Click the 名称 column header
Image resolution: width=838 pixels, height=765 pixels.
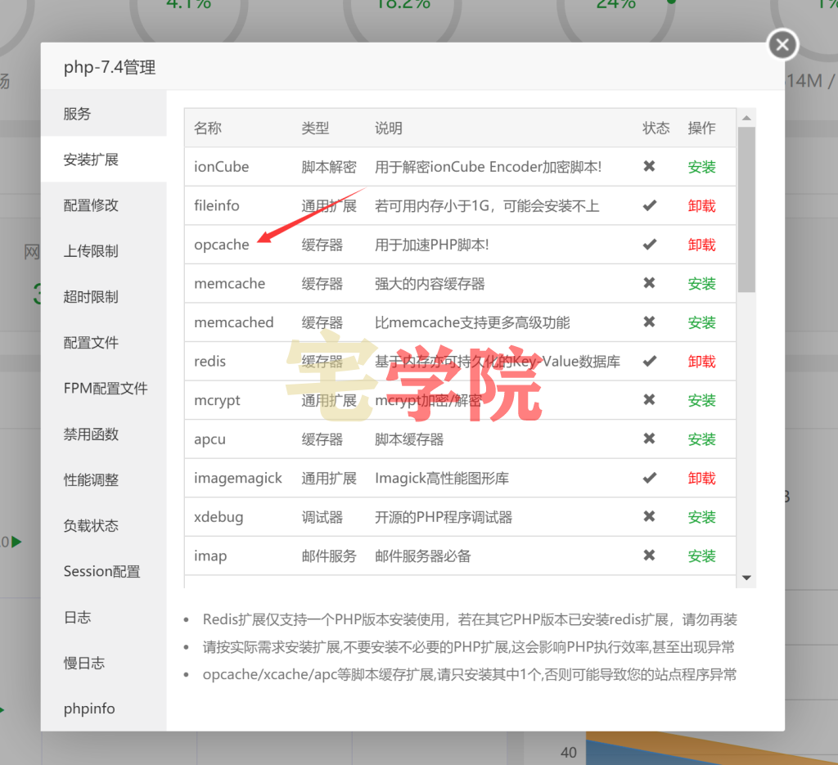click(x=207, y=128)
